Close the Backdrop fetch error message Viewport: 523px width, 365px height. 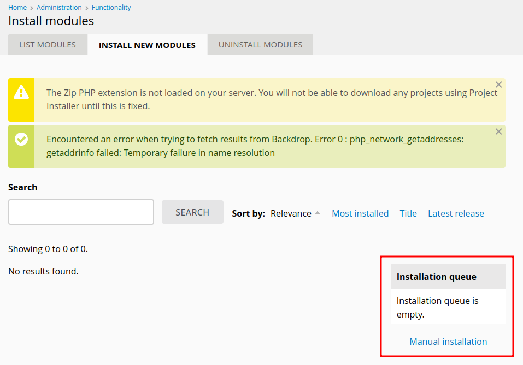498,131
